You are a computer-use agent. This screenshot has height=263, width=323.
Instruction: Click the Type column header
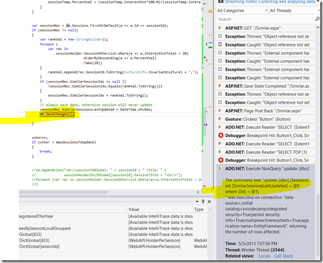tap(200, 210)
